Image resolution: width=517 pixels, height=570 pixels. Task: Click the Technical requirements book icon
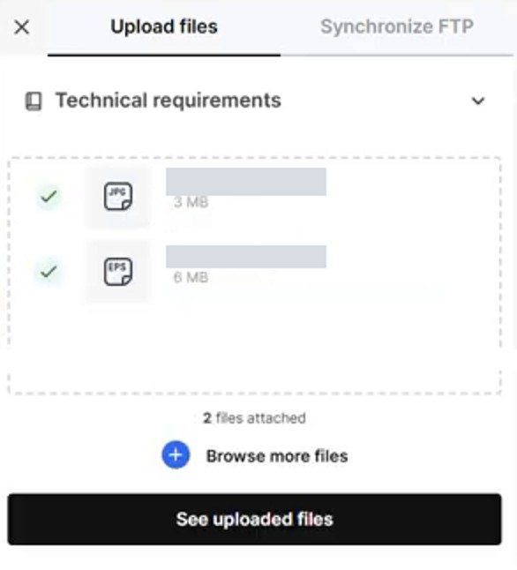click(x=34, y=101)
